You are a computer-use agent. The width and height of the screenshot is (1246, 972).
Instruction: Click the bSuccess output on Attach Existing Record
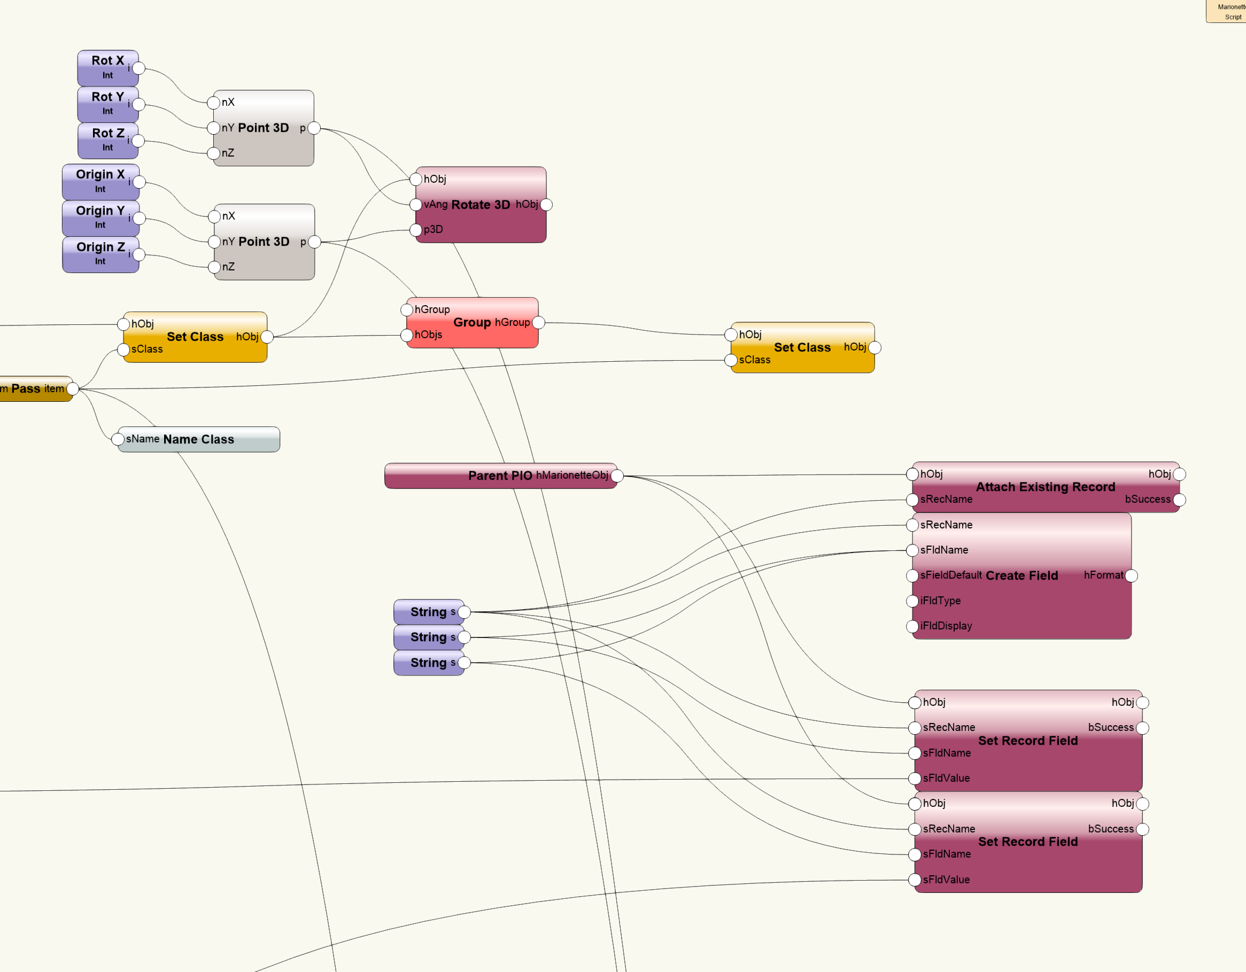pos(1180,499)
